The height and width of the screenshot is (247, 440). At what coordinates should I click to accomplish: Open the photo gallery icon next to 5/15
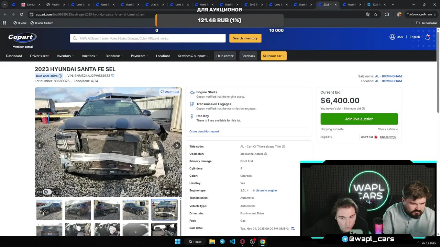[x=168, y=192]
